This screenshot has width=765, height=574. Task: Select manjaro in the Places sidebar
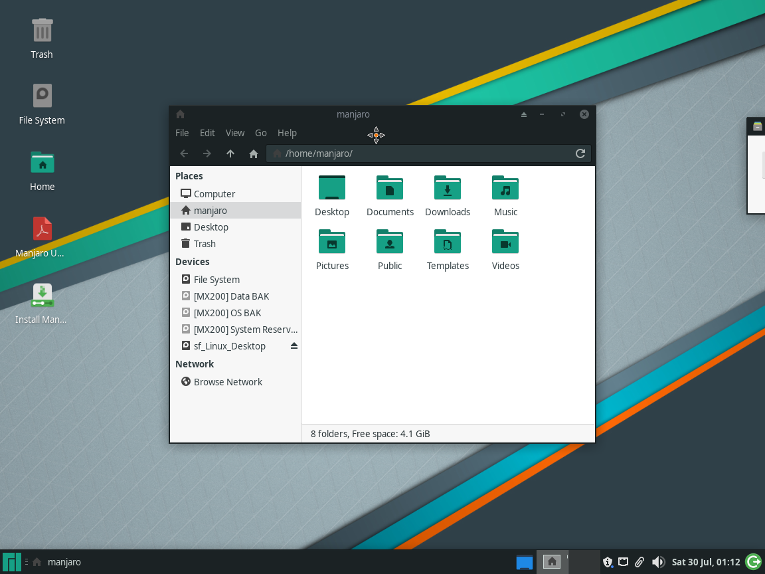coord(235,211)
